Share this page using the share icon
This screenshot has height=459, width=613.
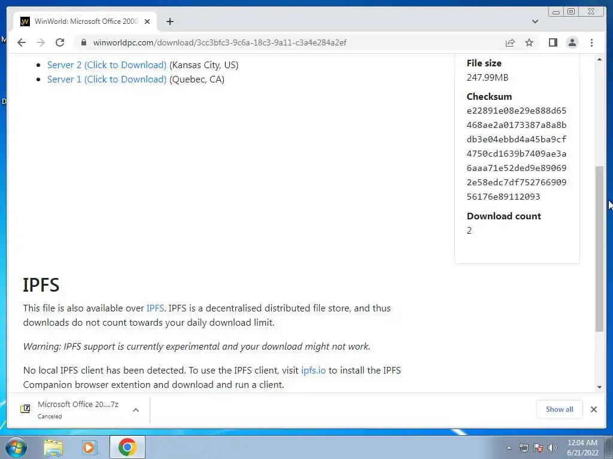click(510, 42)
